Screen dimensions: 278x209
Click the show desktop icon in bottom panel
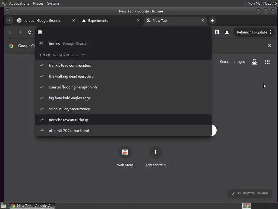tap(3, 206)
